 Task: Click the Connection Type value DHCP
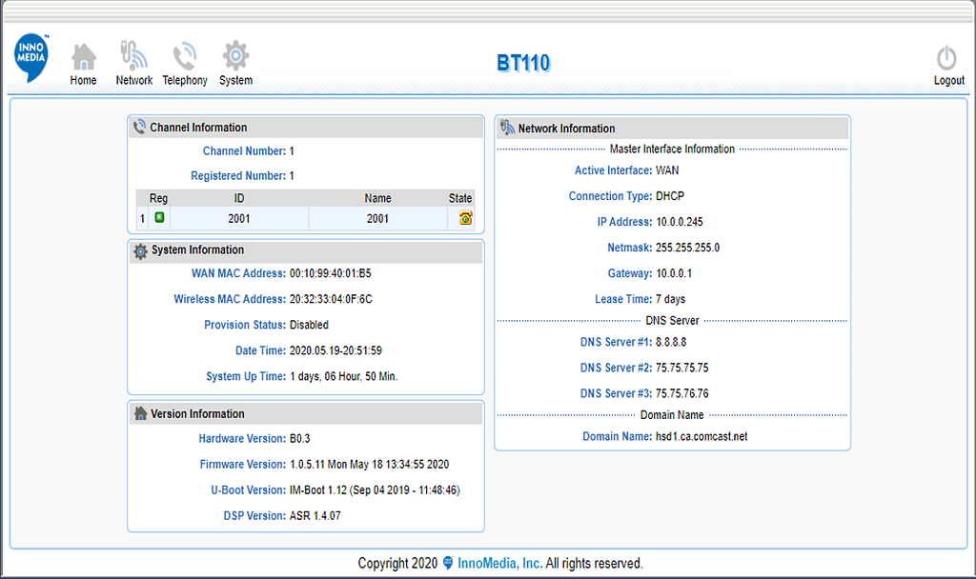tap(670, 196)
